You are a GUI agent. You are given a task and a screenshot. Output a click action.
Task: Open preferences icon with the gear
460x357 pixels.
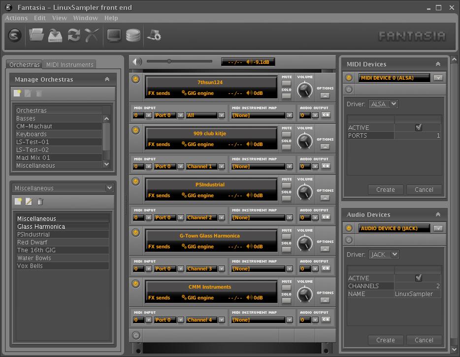155,35
